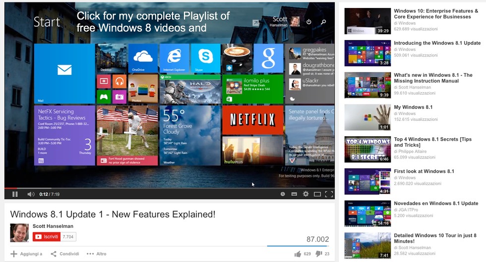The image size is (486, 262).
Task: Click the Desktop tile
Action: 111,58
